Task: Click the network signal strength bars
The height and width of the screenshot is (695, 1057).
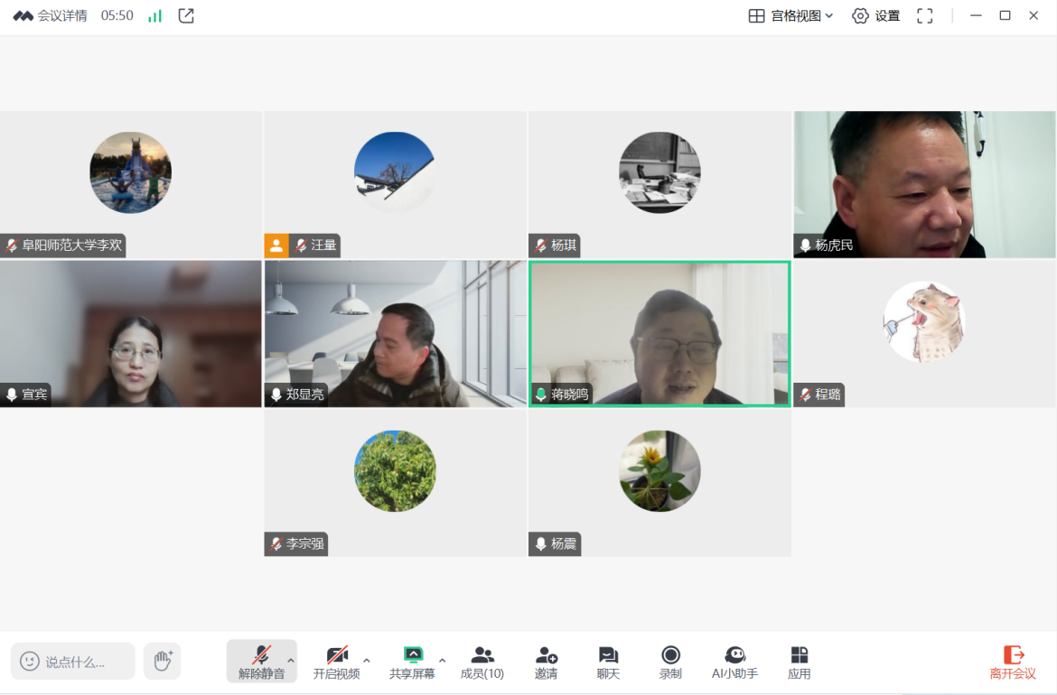Action: (155, 15)
